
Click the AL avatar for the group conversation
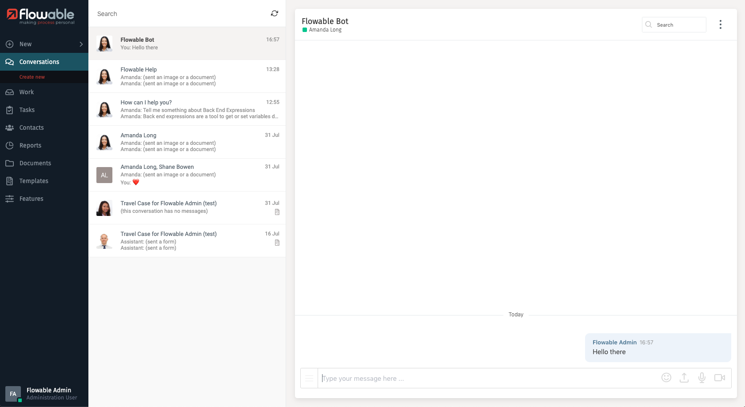104,175
